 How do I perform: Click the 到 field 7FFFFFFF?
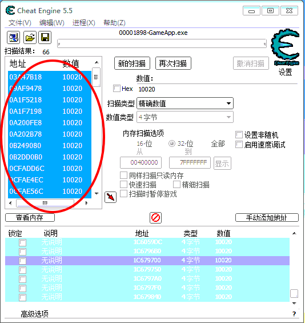pyautogui.click(x=190, y=162)
